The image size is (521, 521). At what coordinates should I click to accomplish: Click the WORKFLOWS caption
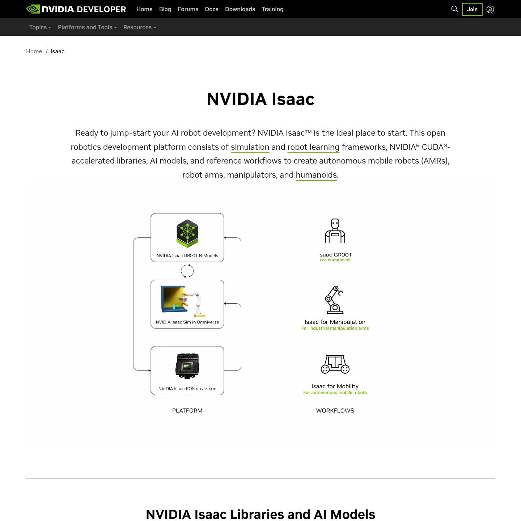pos(335,411)
